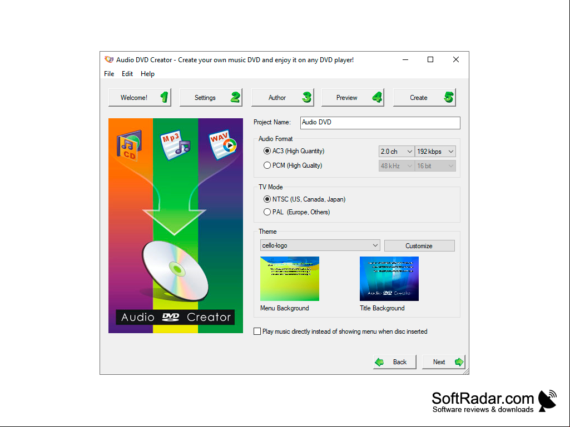570x427 pixels.
Task: Click the green number 5 step icon
Action: pyautogui.click(x=449, y=97)
